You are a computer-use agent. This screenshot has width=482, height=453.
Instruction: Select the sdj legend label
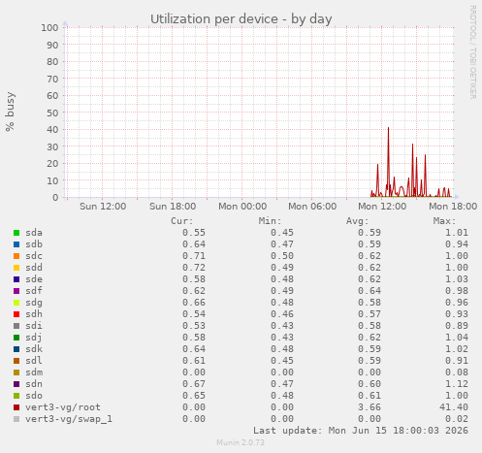point(34,338)
